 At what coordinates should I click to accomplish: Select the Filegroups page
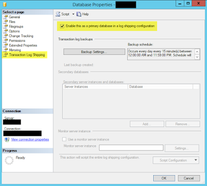16,26
